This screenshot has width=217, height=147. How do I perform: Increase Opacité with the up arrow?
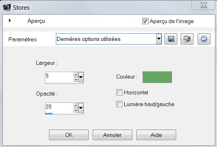(76, 106)
